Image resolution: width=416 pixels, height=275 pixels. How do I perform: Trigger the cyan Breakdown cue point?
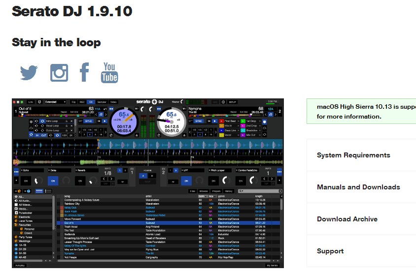pyautogui.click(x=243, y=130)
